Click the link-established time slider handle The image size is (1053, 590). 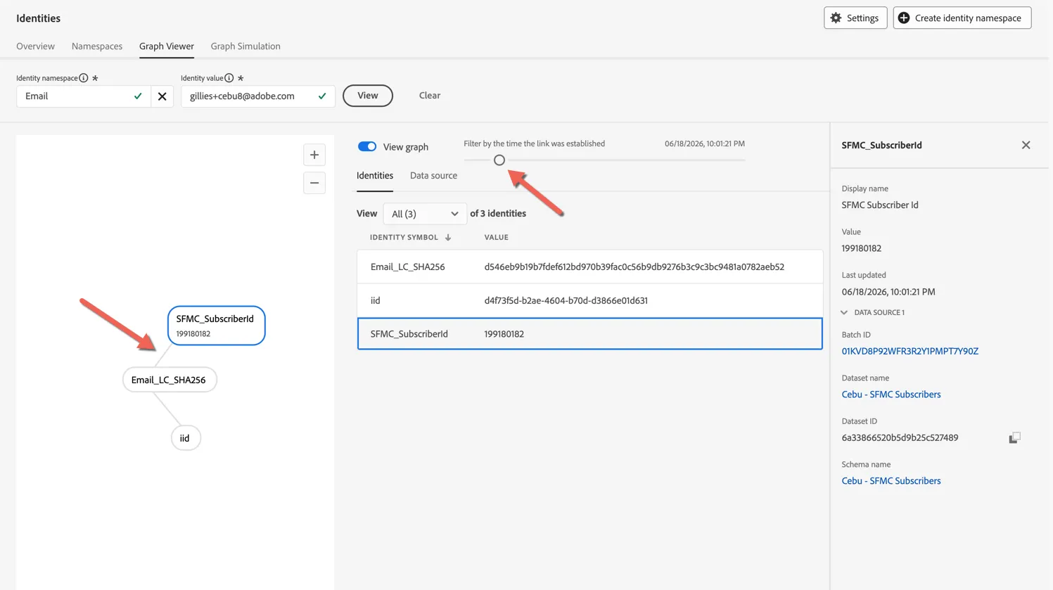[x=499, y=160]
